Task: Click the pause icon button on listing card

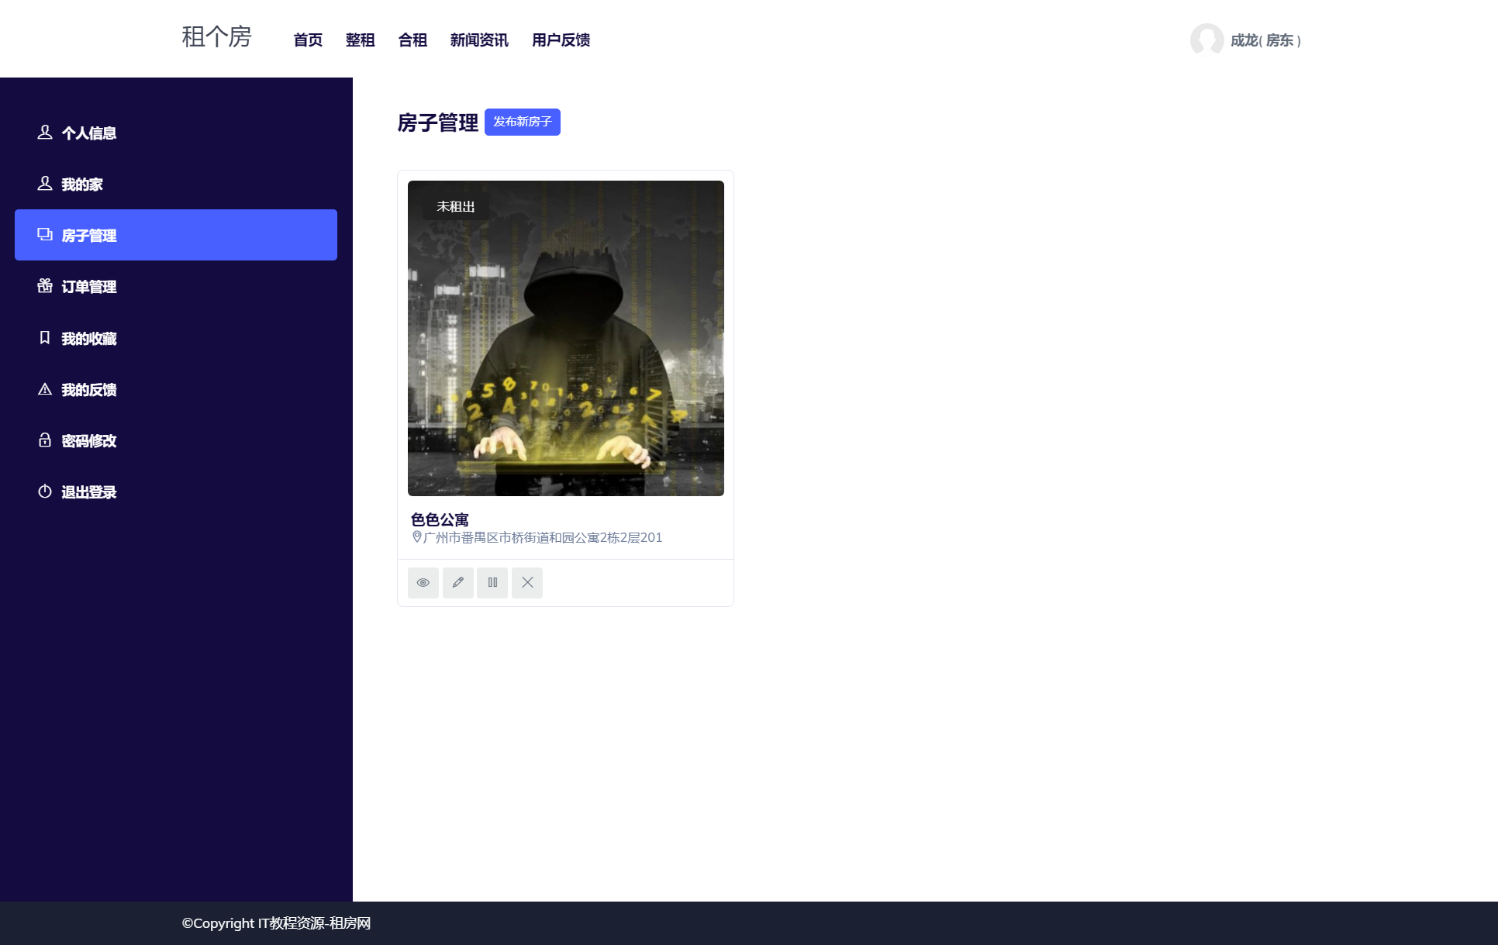Action: [x=492, y=582]
